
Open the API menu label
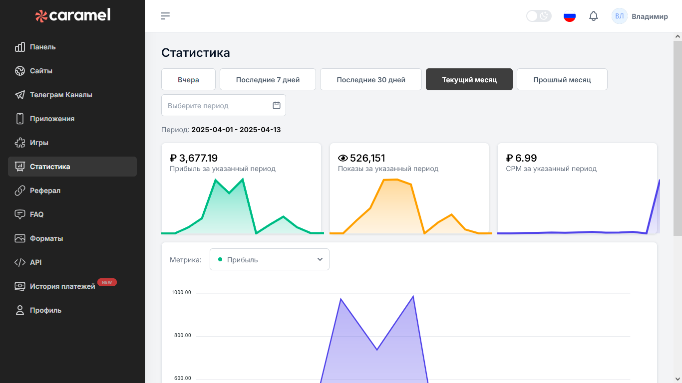(x=35, y=262)
